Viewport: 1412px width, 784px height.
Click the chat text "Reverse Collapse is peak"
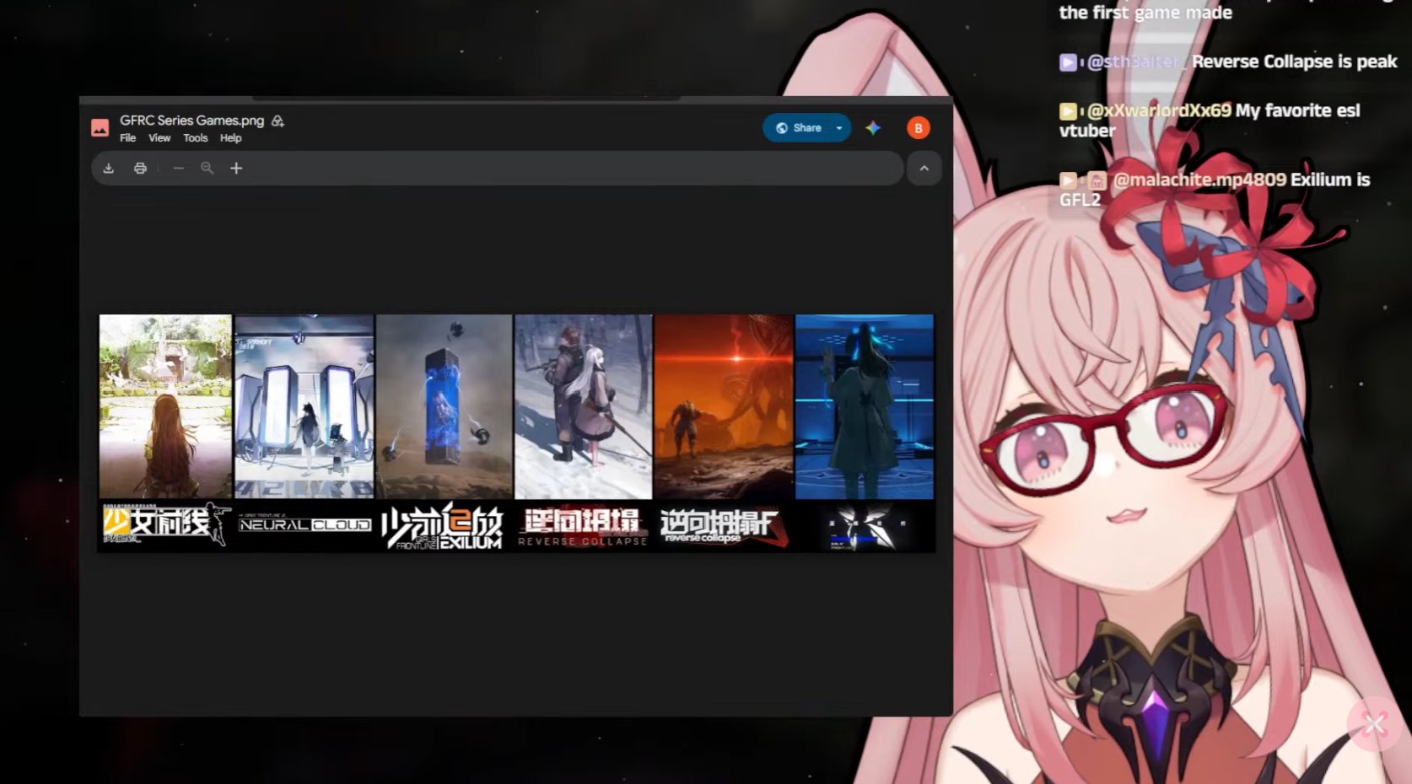click(1295, 62)
